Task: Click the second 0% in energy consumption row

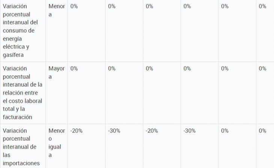Action: 111,6
